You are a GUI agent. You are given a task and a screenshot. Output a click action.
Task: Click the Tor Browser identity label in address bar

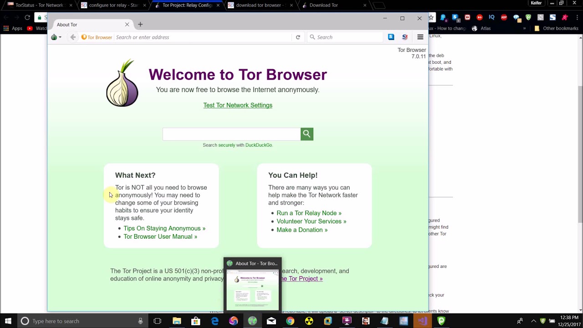pyautogui.click(x=97, y=37)
